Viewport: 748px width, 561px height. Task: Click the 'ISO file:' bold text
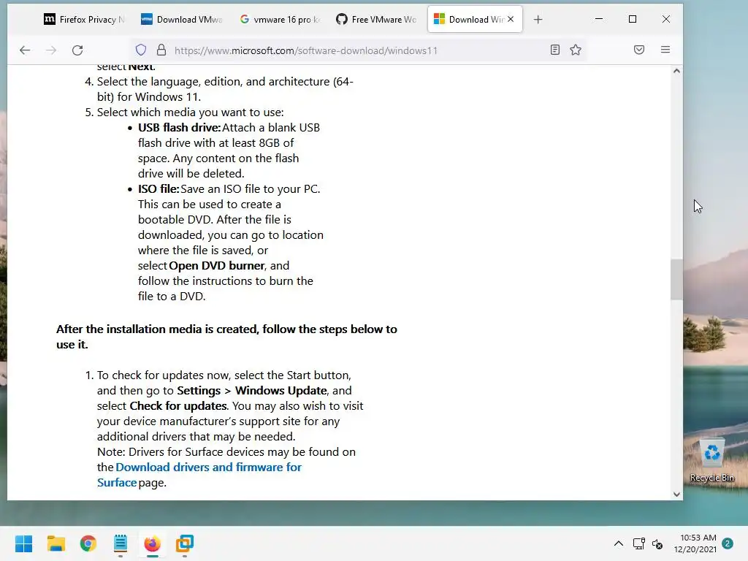[x=159, y=189]
